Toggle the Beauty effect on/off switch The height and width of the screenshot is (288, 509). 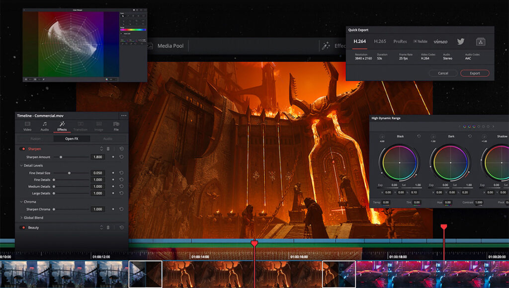point(22,228)
